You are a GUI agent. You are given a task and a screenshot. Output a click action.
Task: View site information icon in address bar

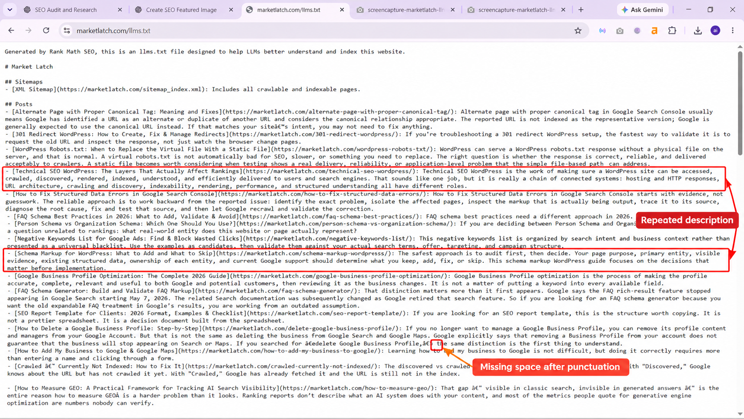coord(67,31)
